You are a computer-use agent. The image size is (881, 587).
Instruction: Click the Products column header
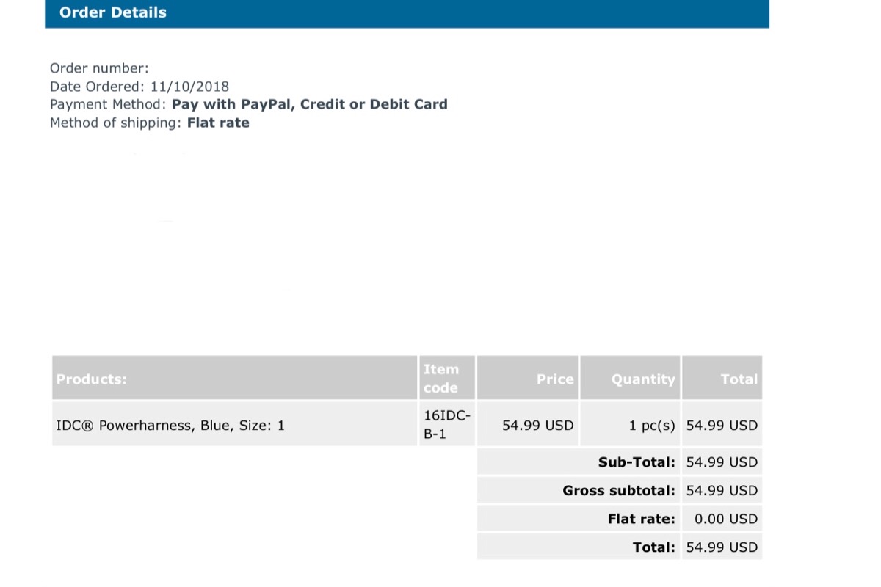[x=91, y=379]
